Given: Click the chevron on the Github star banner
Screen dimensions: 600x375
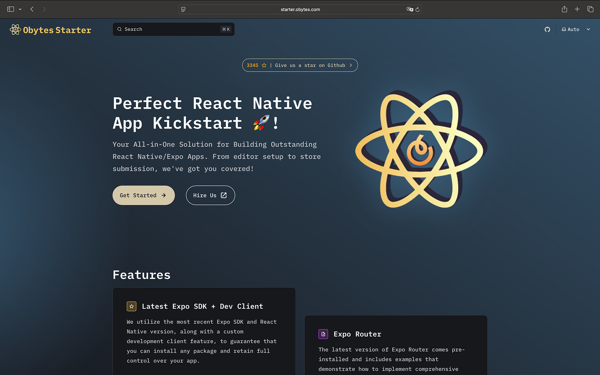Looking at the screenshot, I should [351, 65].
